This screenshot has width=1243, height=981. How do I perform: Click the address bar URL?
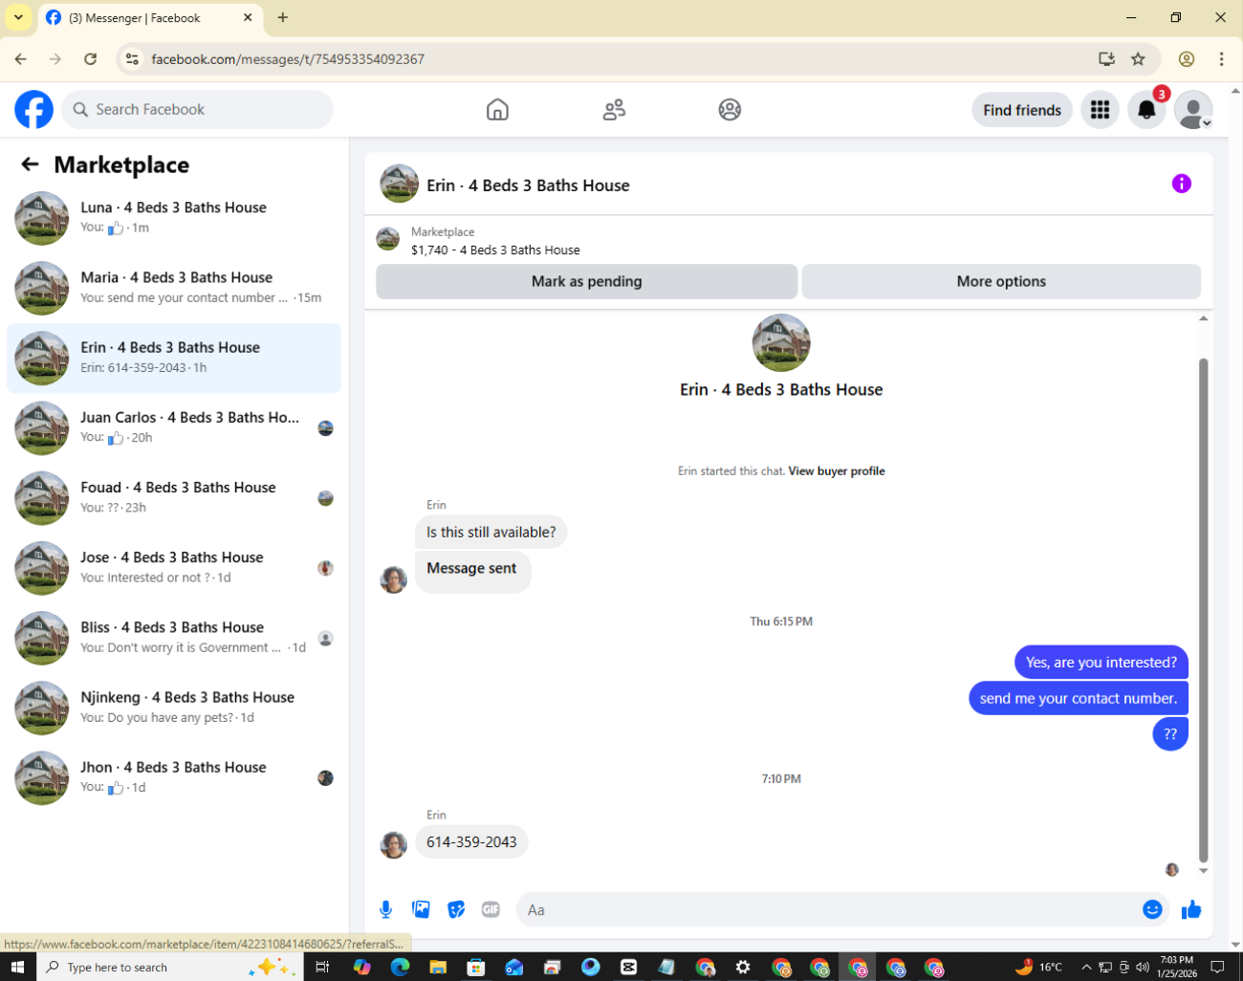(288, 59)
